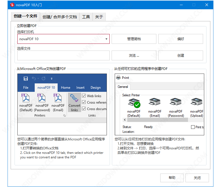Click the 'Status:' label in Print dialog

[x=127, y=127]
